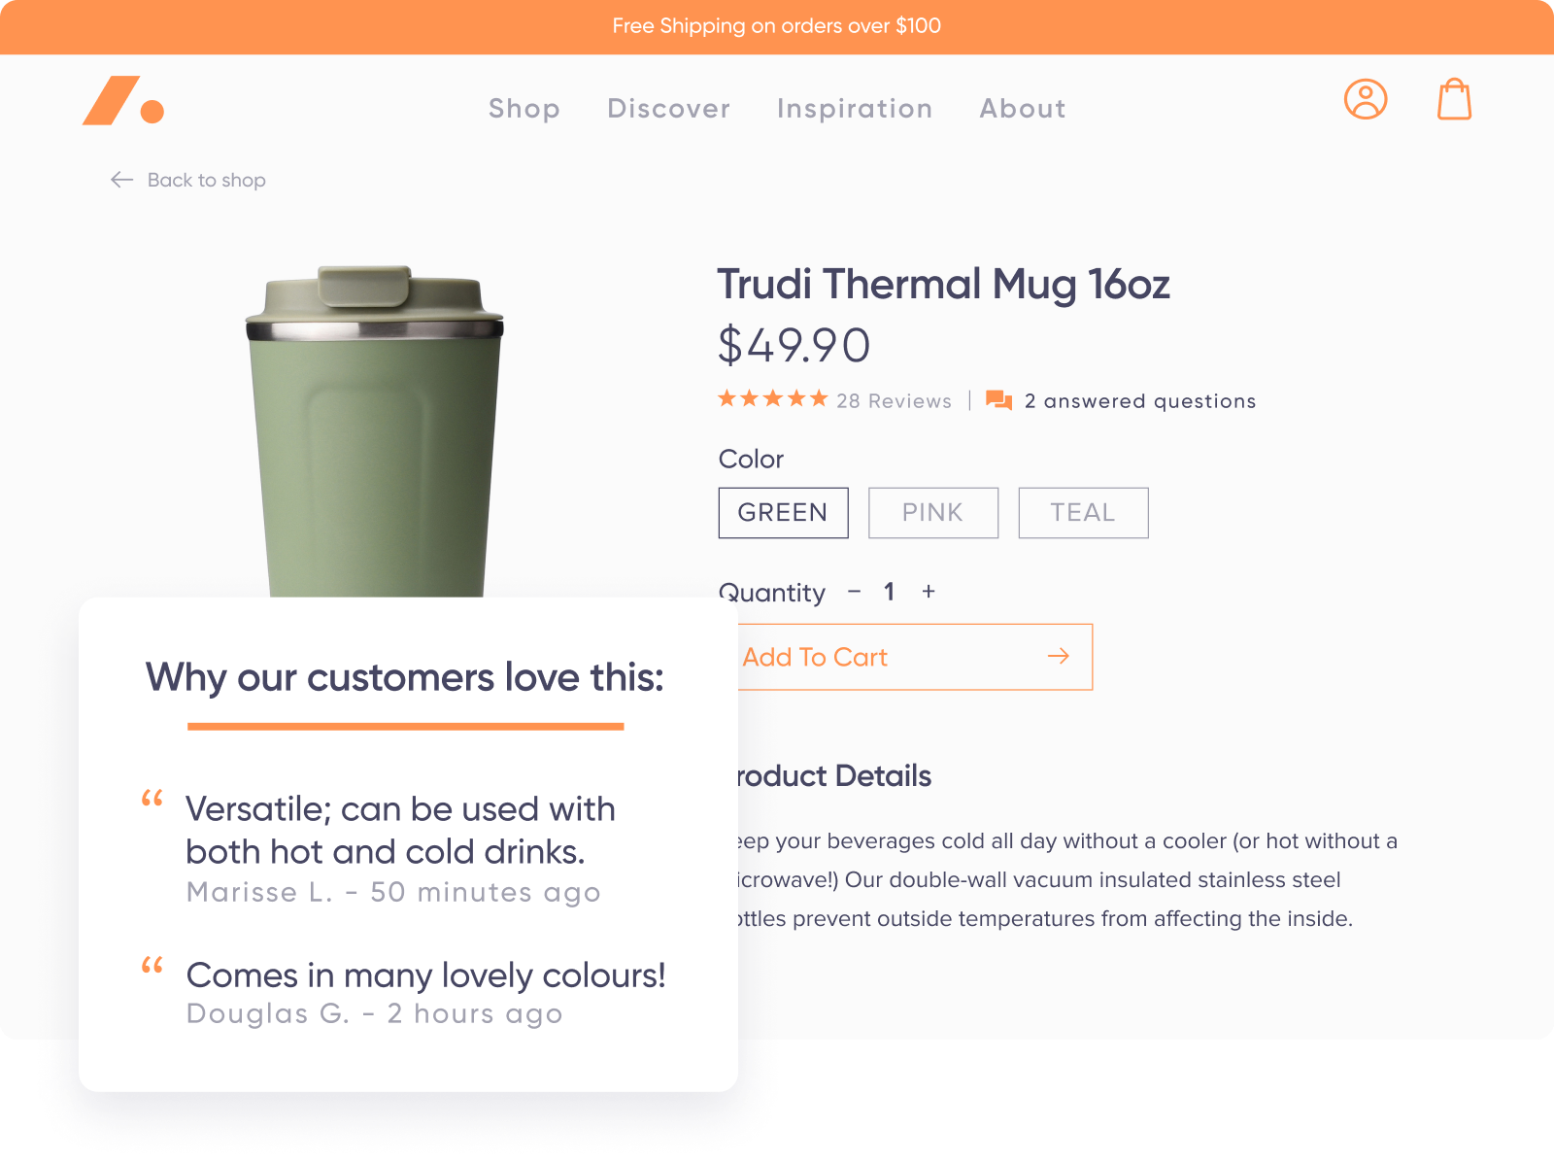The image size is (1554, 1163).
Task: Select the PINK color option
Action: tap(933, 513)
